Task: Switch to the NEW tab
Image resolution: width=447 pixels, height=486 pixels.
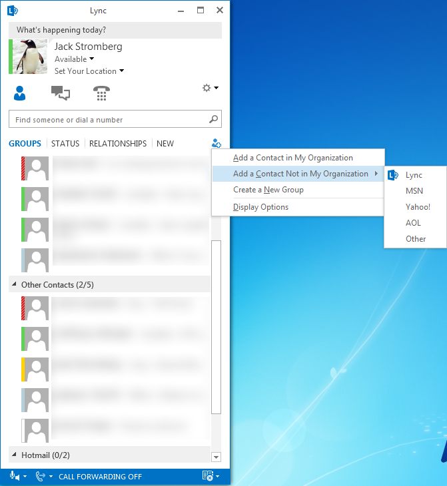Action: click(165, 144)
